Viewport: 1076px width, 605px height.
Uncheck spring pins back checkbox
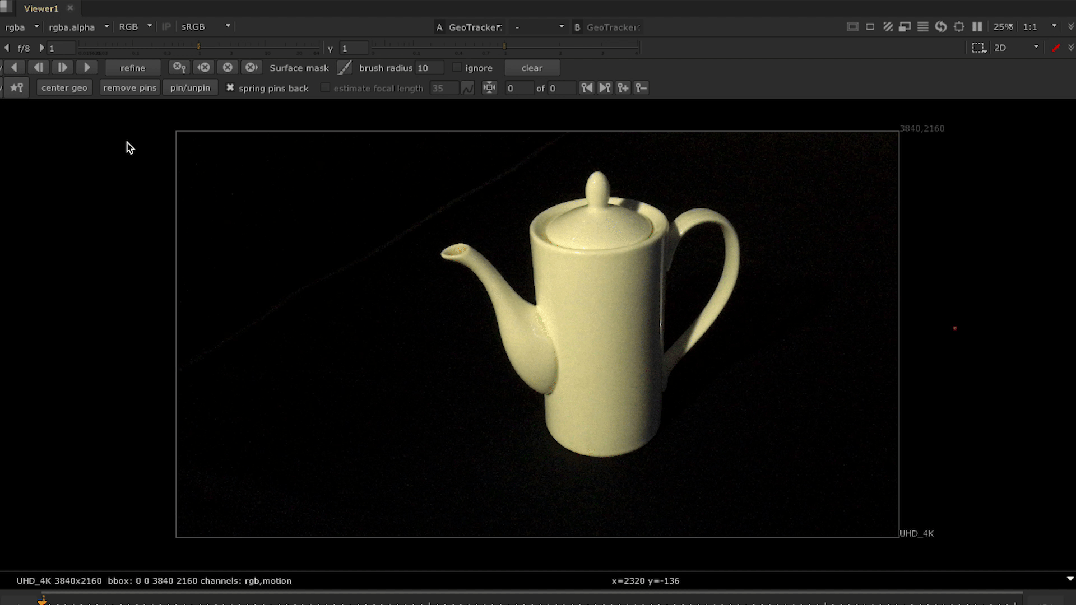[230, 88]
